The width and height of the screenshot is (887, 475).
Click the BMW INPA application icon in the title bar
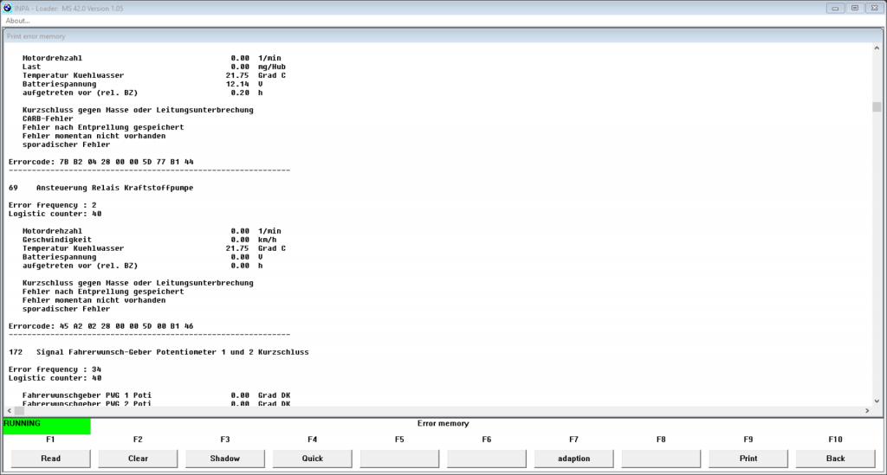pyautogui.click(x=7, y=8)
